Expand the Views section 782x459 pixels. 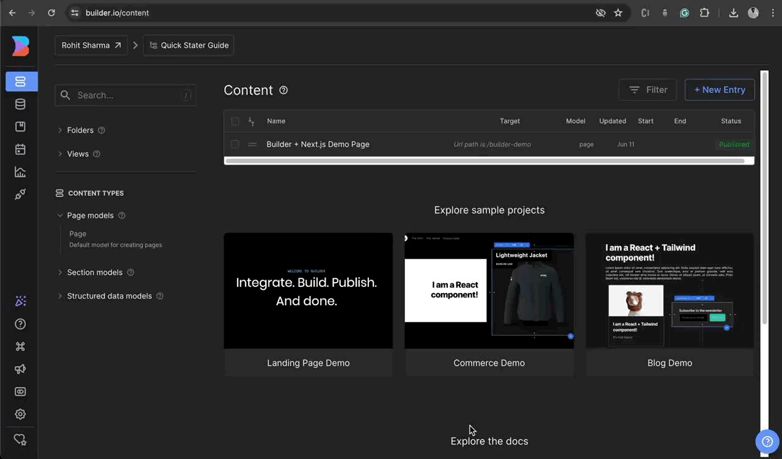click(60, 154)
